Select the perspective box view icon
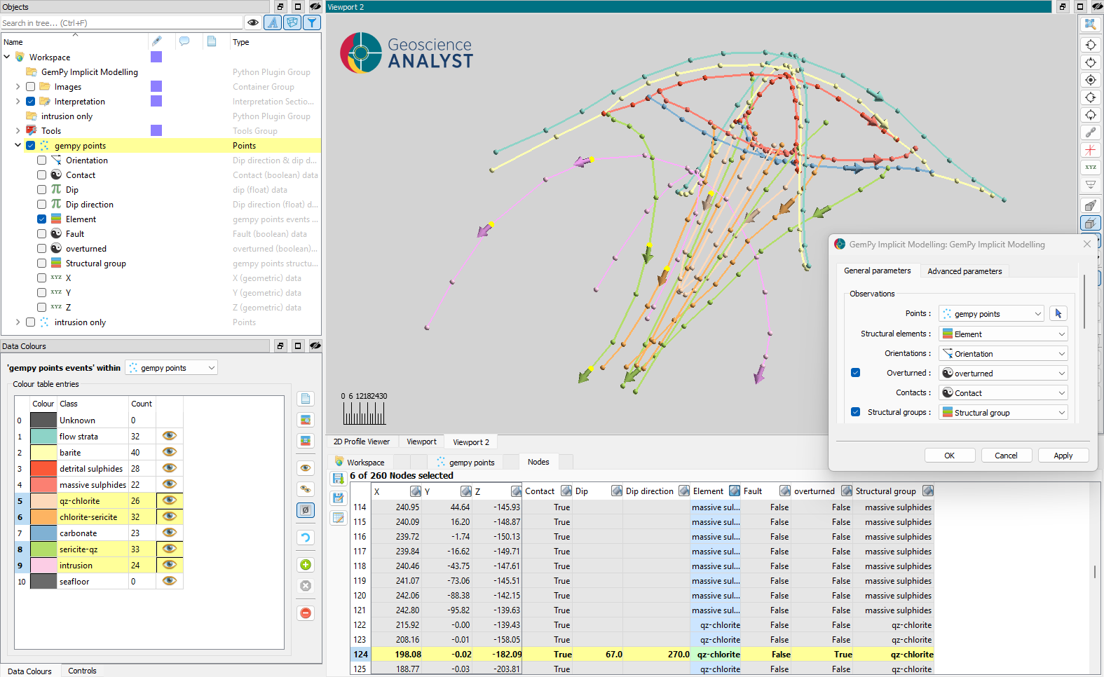 [x=1090, y=205]
